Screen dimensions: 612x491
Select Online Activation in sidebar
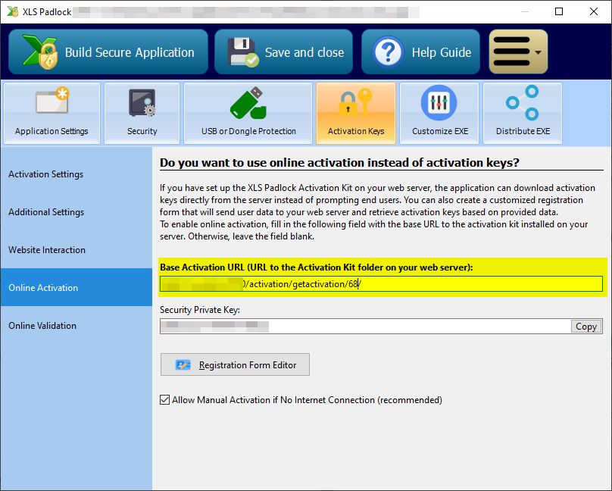(x=76, y=287)
